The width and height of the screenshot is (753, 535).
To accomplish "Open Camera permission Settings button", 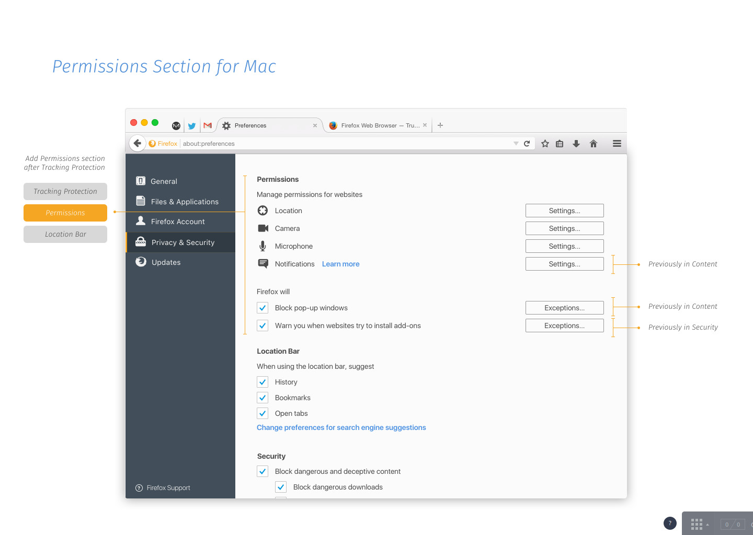I will click(565, 228).
